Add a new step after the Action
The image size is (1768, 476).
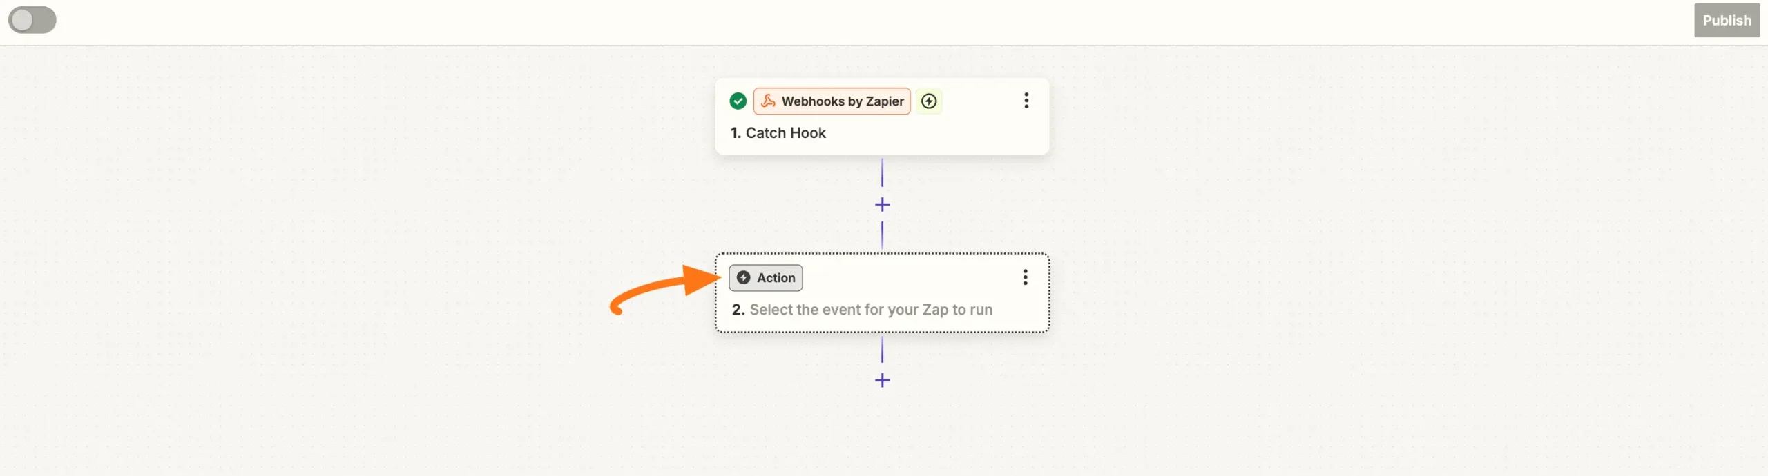[882, 380]
